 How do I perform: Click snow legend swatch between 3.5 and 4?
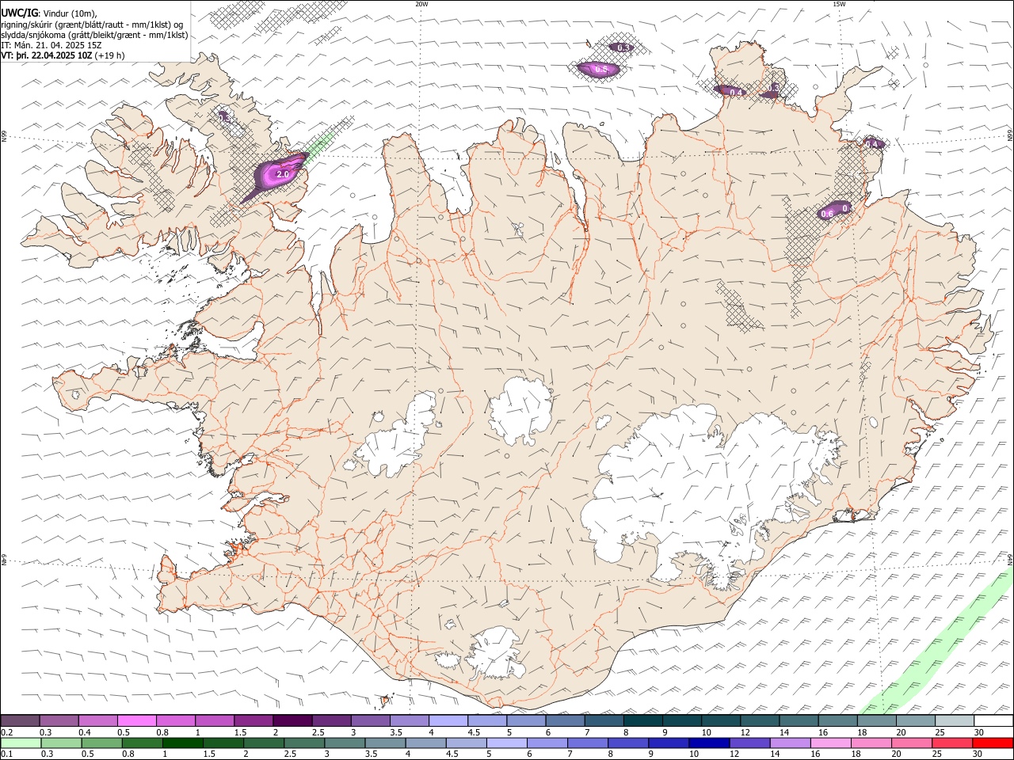point(409,720)
